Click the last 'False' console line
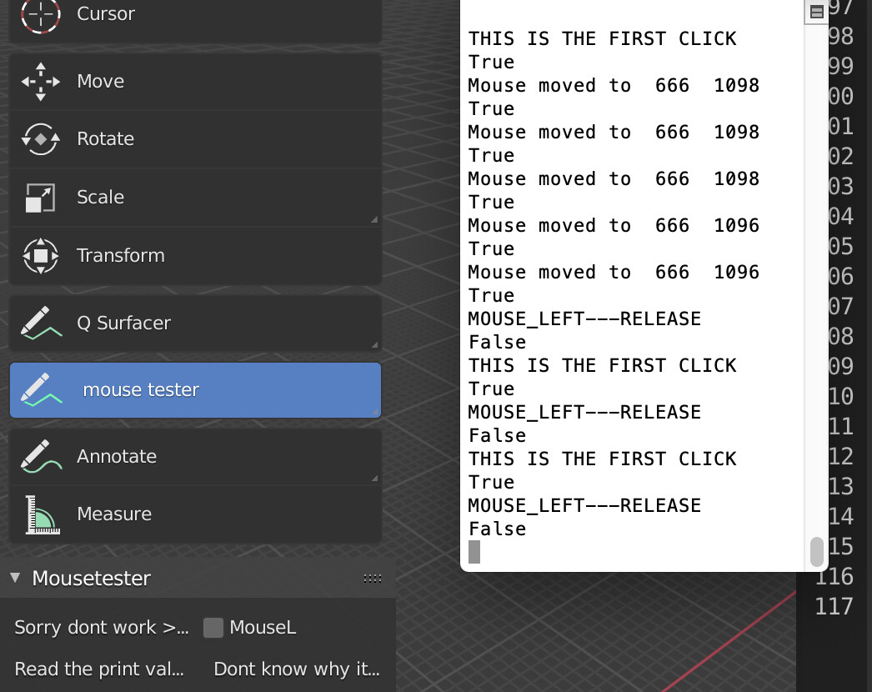872x692 pixels. [497, 529]
